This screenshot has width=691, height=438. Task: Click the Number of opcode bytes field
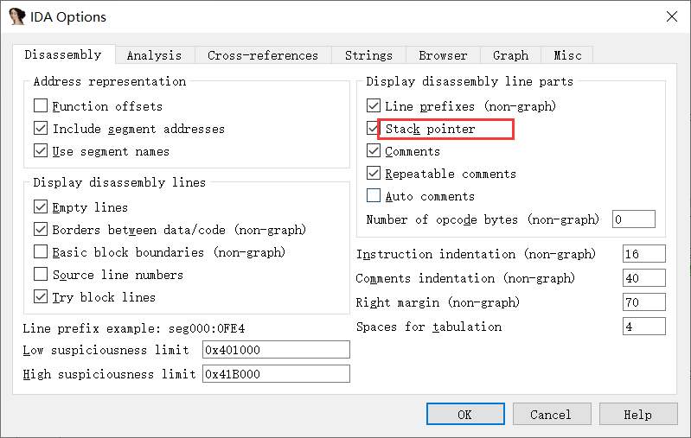pyautogui.click(x=633, y=219)
